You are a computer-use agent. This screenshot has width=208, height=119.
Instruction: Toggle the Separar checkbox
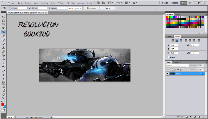coord(168,57)
